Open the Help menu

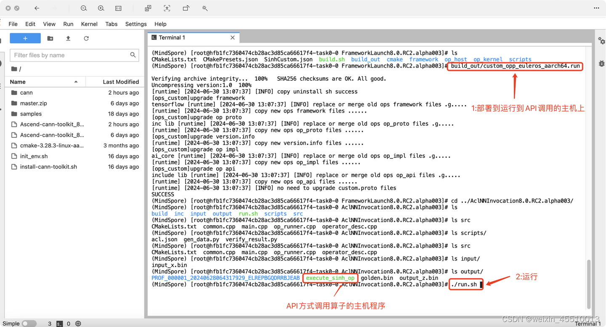coord(160,24)
